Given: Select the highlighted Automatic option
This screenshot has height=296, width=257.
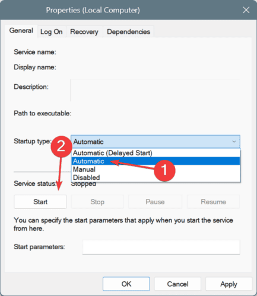Looking at the screenshot, I should tap(156, 161).
